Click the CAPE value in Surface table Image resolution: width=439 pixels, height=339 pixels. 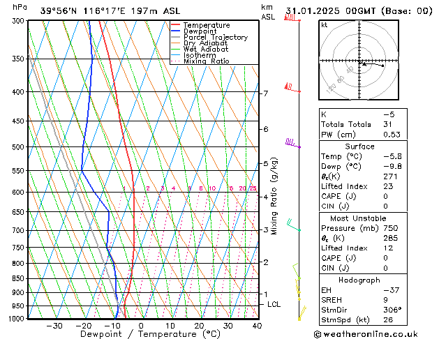coord(385,196)
